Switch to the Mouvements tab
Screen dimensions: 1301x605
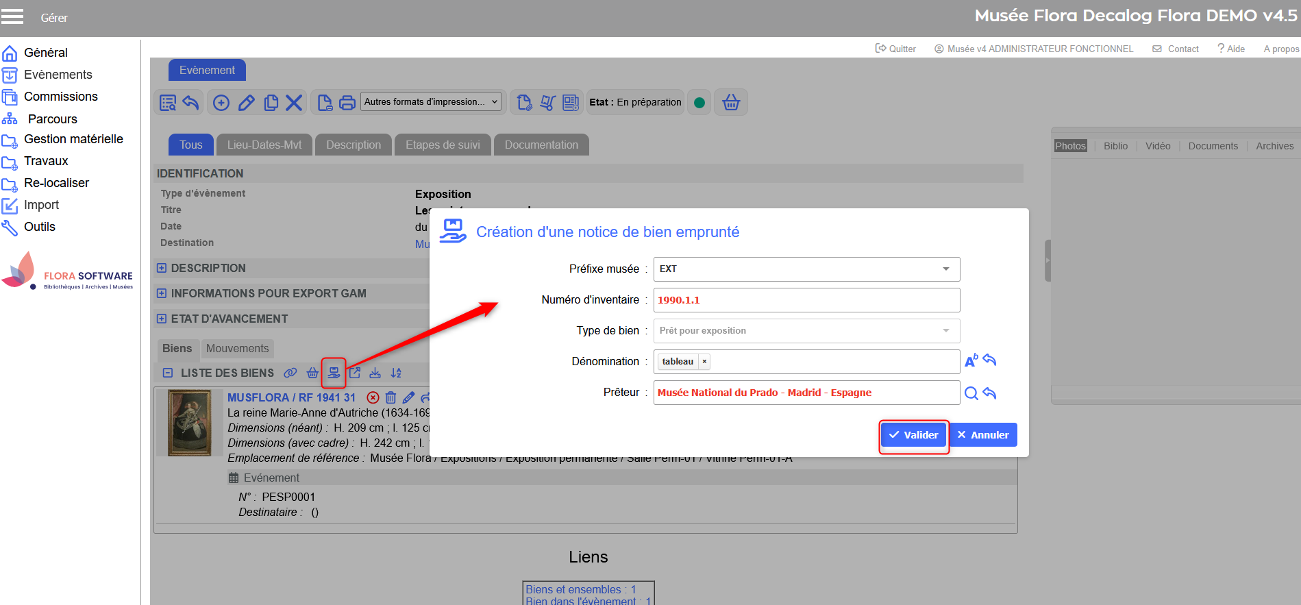point(237,349)
